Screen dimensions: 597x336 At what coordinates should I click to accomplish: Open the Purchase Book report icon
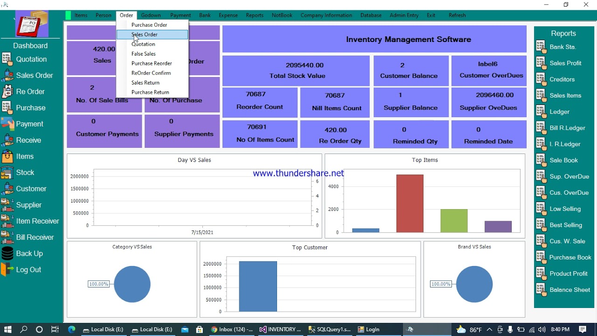541,257
